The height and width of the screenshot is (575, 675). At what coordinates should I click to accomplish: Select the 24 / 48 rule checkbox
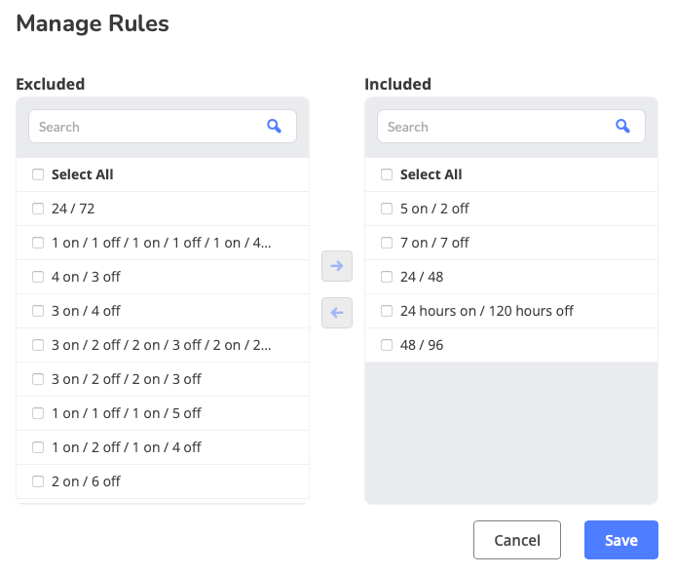(387, 277)
